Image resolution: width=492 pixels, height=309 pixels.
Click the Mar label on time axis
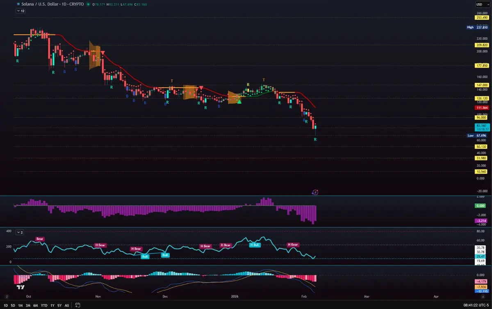[x=367, y=295]
